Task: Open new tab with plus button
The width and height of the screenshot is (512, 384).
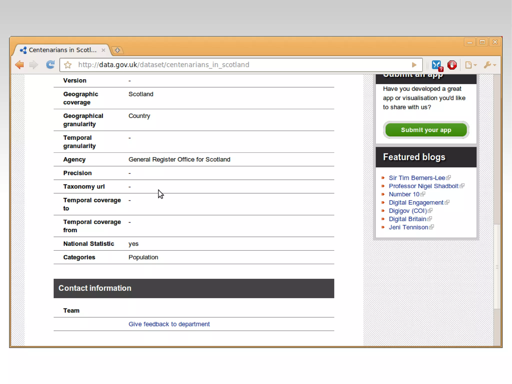Action: (117, 50)
